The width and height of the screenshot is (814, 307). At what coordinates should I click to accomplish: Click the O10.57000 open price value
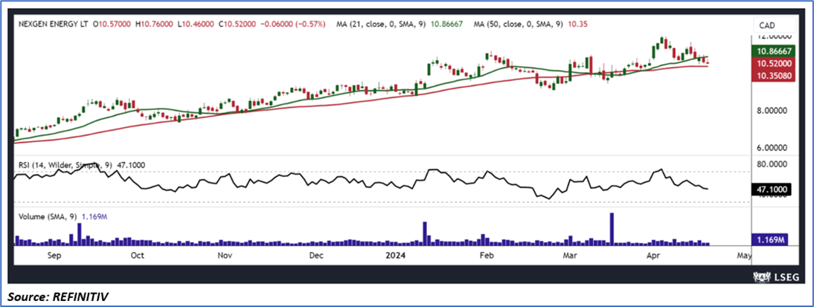click(113, 24)
